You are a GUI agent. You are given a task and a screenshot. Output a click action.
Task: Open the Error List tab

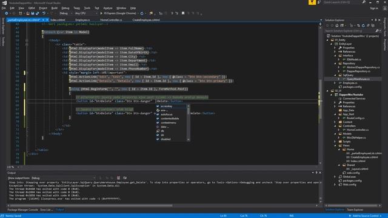47,210
